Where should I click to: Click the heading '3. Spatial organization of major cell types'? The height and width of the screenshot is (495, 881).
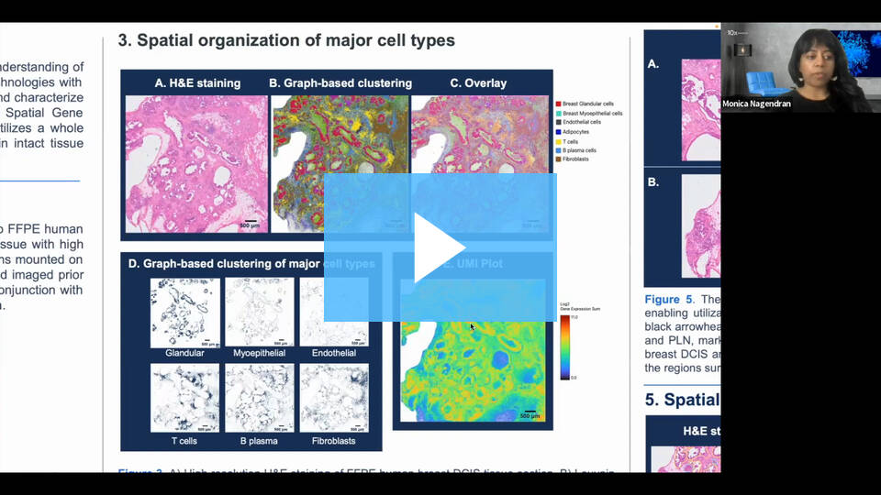coord(286,40)
